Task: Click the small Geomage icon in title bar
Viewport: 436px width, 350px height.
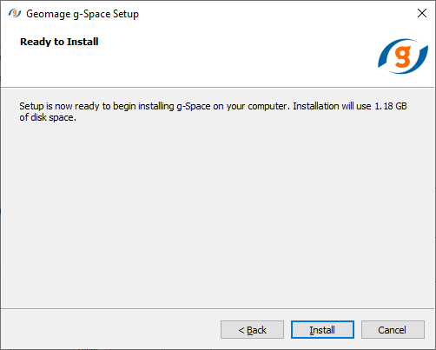Action: (15, 13)
